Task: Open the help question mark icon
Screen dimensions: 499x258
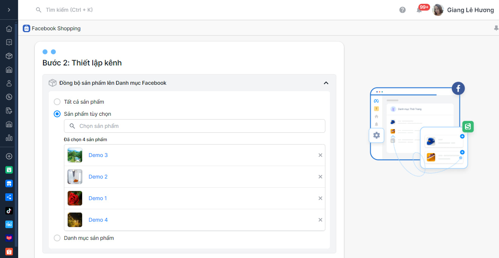Action: coord(403,10)
